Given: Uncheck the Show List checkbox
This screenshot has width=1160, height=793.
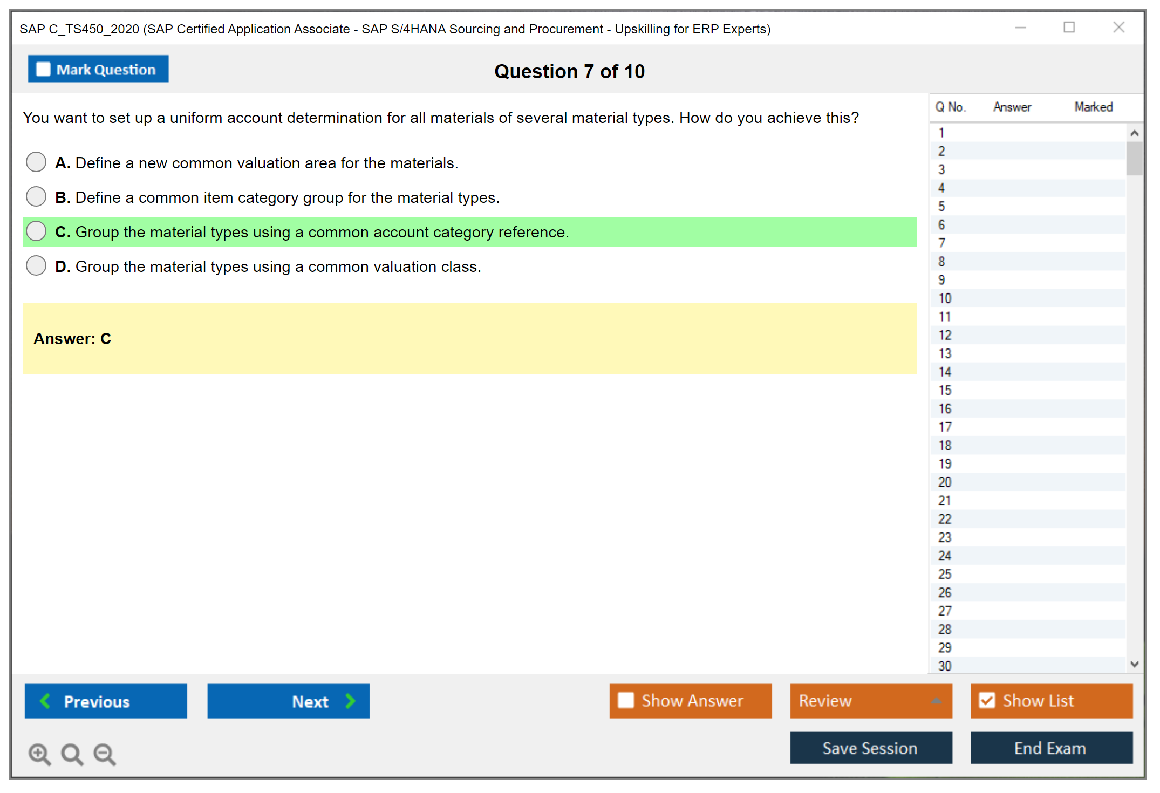Looking at the screenshot, I should 987,700.
